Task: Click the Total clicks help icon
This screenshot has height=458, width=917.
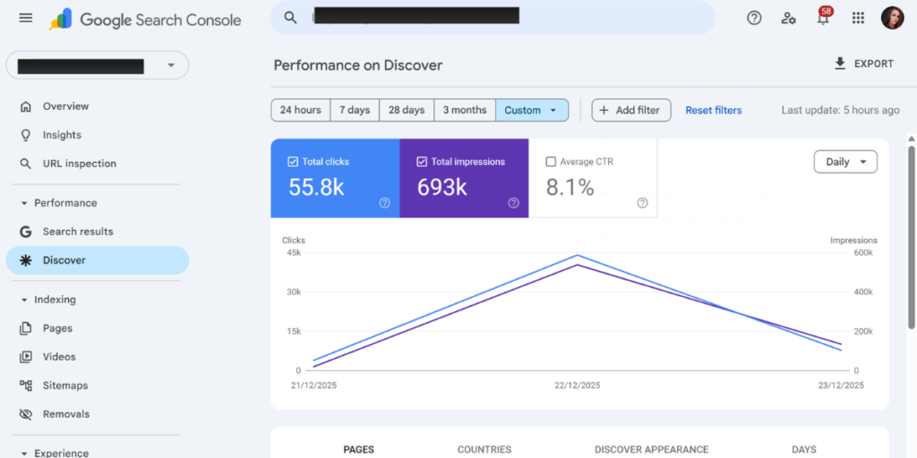Action: 385,203
